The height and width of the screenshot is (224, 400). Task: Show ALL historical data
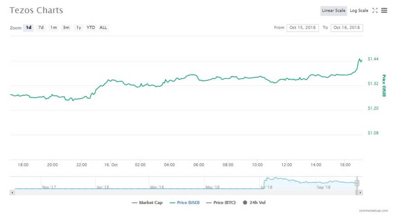coord(103,28)
